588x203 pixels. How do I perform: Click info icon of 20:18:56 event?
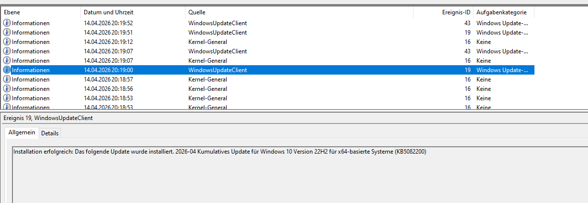pyautogui.click(x=7, y=88)
